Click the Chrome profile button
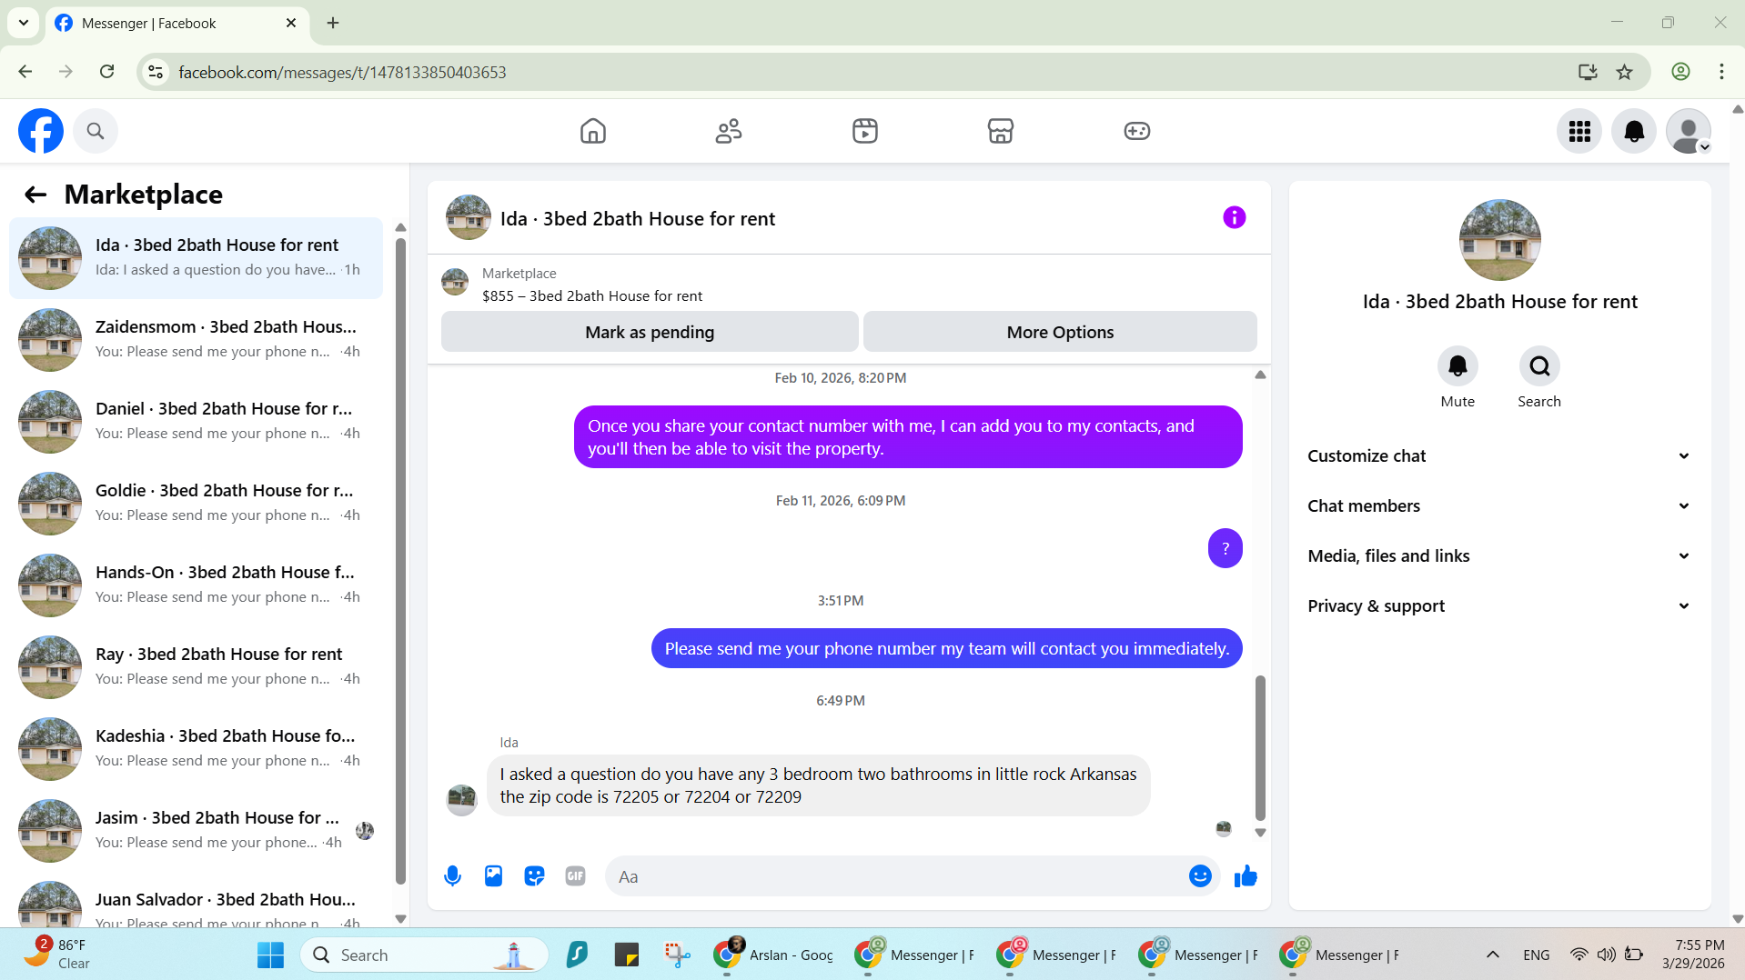Screen dimensions: 1745x980 click(x=1680, y=72)
